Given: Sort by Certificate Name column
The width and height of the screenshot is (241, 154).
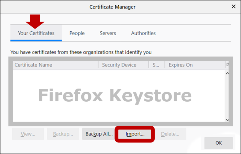Looking at the screenshot, I should [x=55, y=65].
